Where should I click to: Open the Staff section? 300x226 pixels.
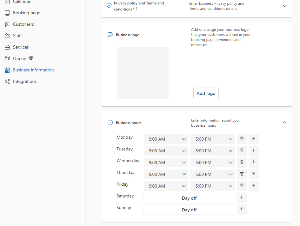point(17,36)
